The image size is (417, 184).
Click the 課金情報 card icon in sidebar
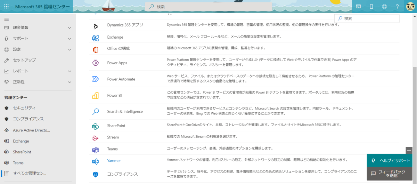point(6,27)
